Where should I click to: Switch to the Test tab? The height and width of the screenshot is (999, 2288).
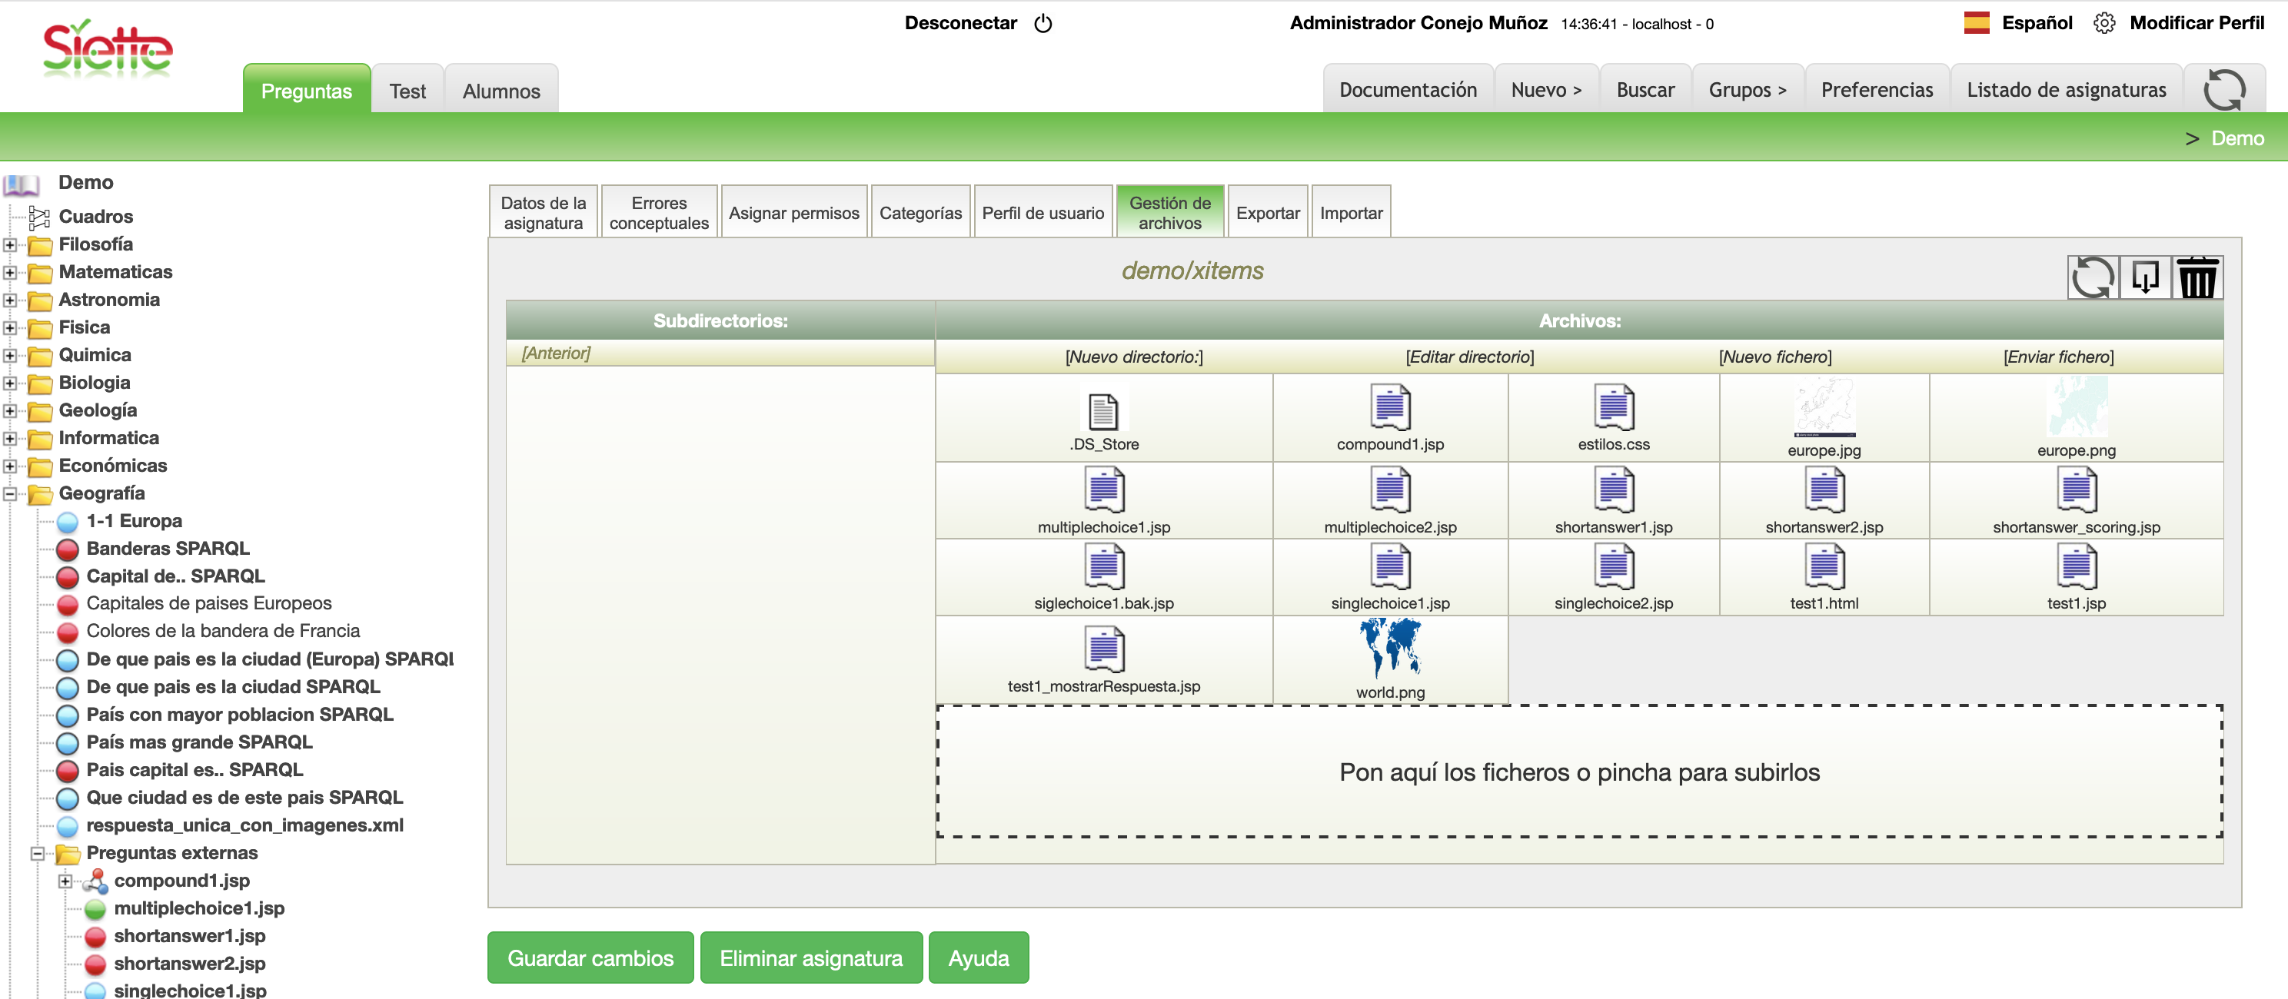pos(407,91)
